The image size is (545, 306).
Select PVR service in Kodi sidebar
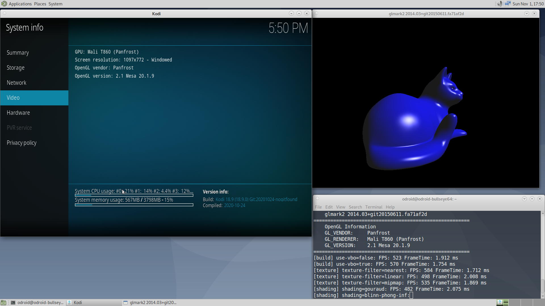click(34, 128)
